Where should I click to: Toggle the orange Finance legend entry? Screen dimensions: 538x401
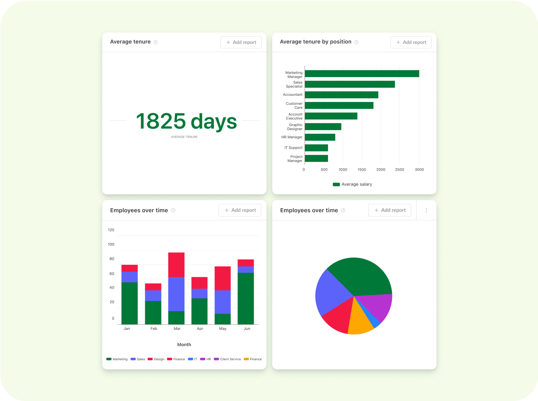click(x=253, y=359)
